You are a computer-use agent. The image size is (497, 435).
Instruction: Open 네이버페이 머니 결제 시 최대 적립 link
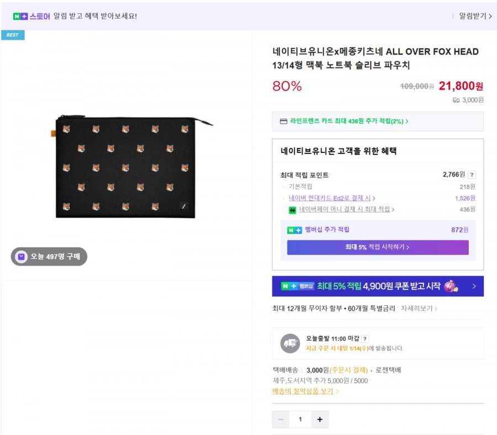(x=346, y=210)
